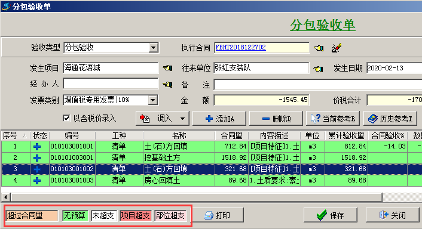Sort by the 序号 column header
422x229 pixels.
[x=16, y=135]
